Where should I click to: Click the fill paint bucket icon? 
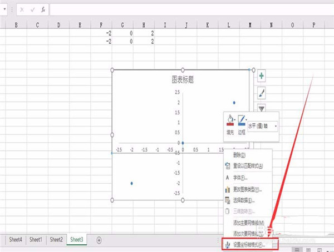coord(230,119)
